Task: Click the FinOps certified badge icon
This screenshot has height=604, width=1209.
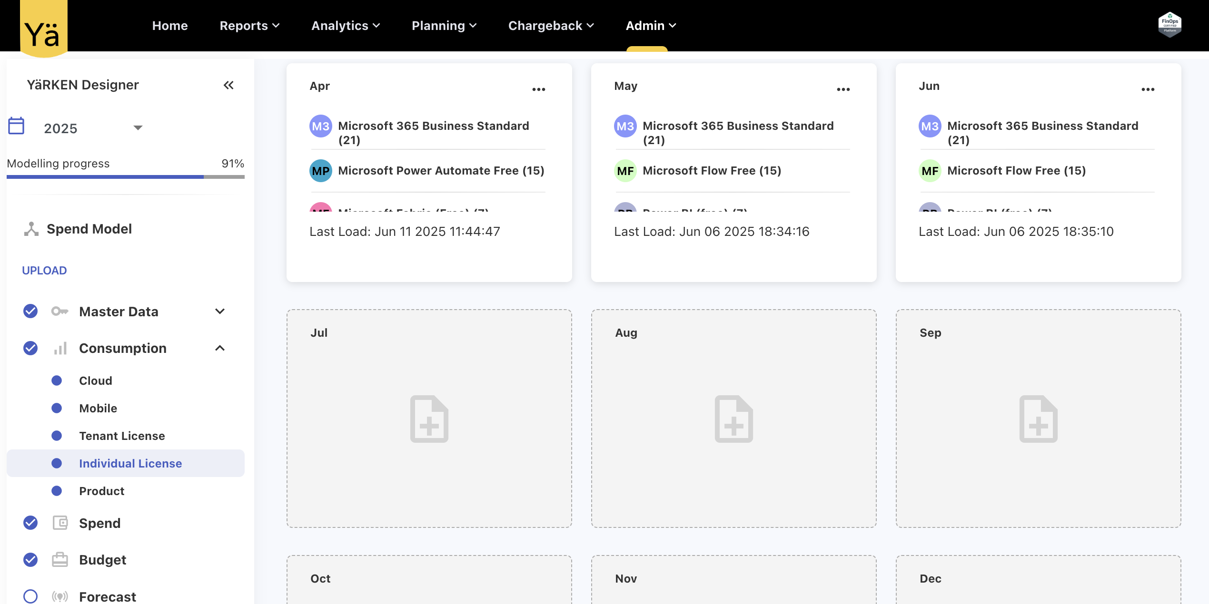Action: (1169, 25)
